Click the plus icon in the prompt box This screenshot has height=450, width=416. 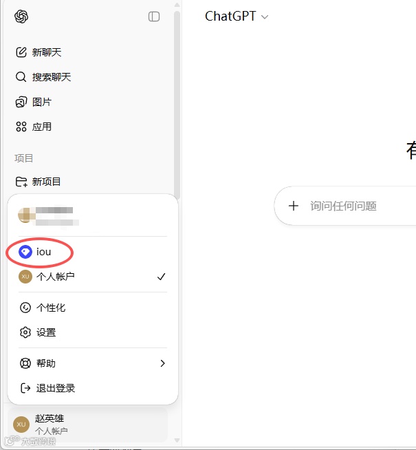tap(294, 206)
